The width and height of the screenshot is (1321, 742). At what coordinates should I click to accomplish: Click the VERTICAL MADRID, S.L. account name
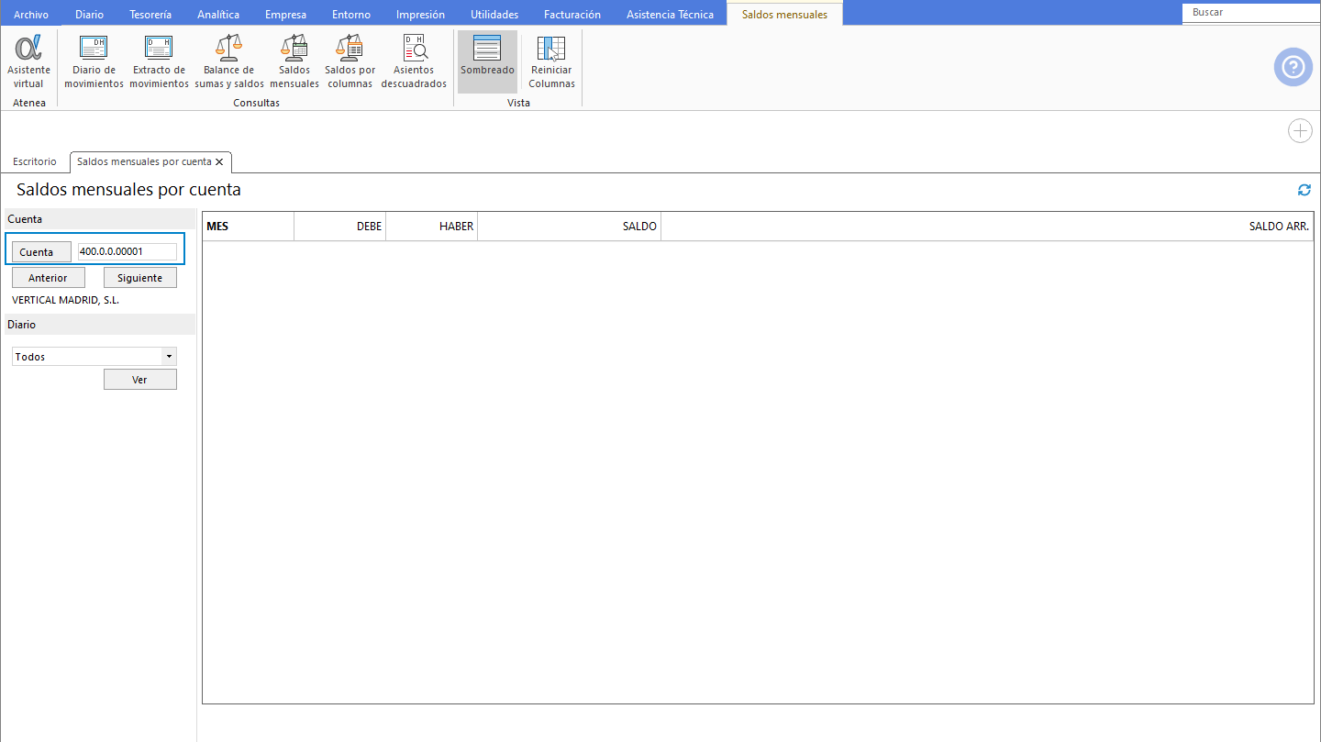pos(66,300)
